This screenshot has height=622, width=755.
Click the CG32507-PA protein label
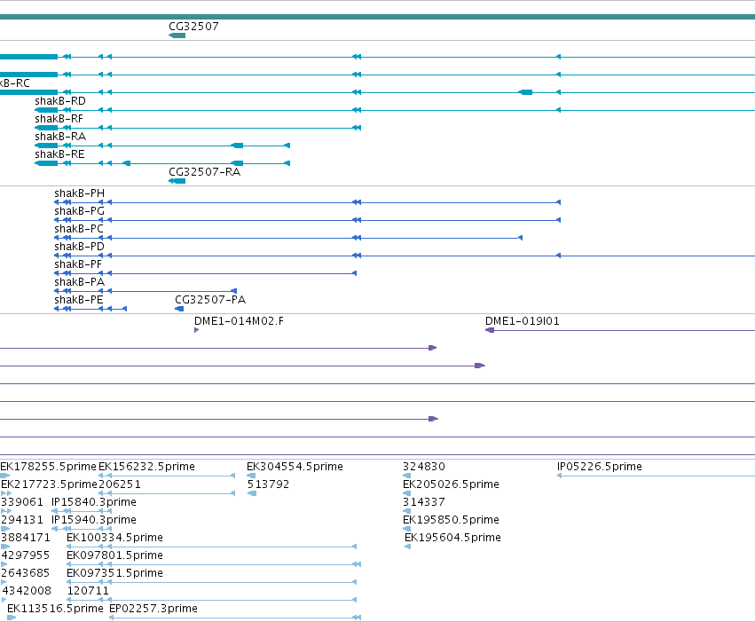(x=210, y=300)
